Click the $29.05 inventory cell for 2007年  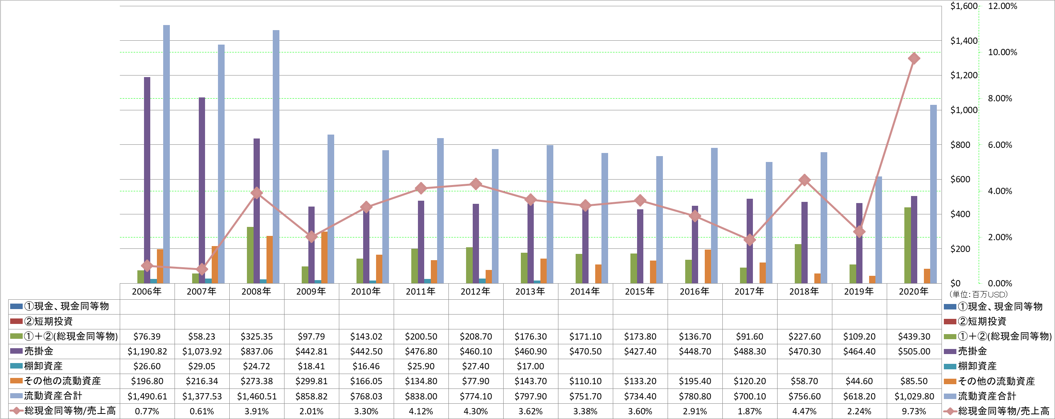tap(202, 366)
